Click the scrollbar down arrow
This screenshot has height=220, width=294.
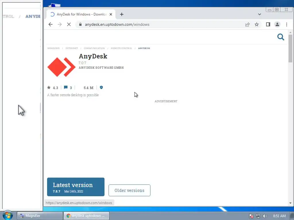[x=290, y=203]
